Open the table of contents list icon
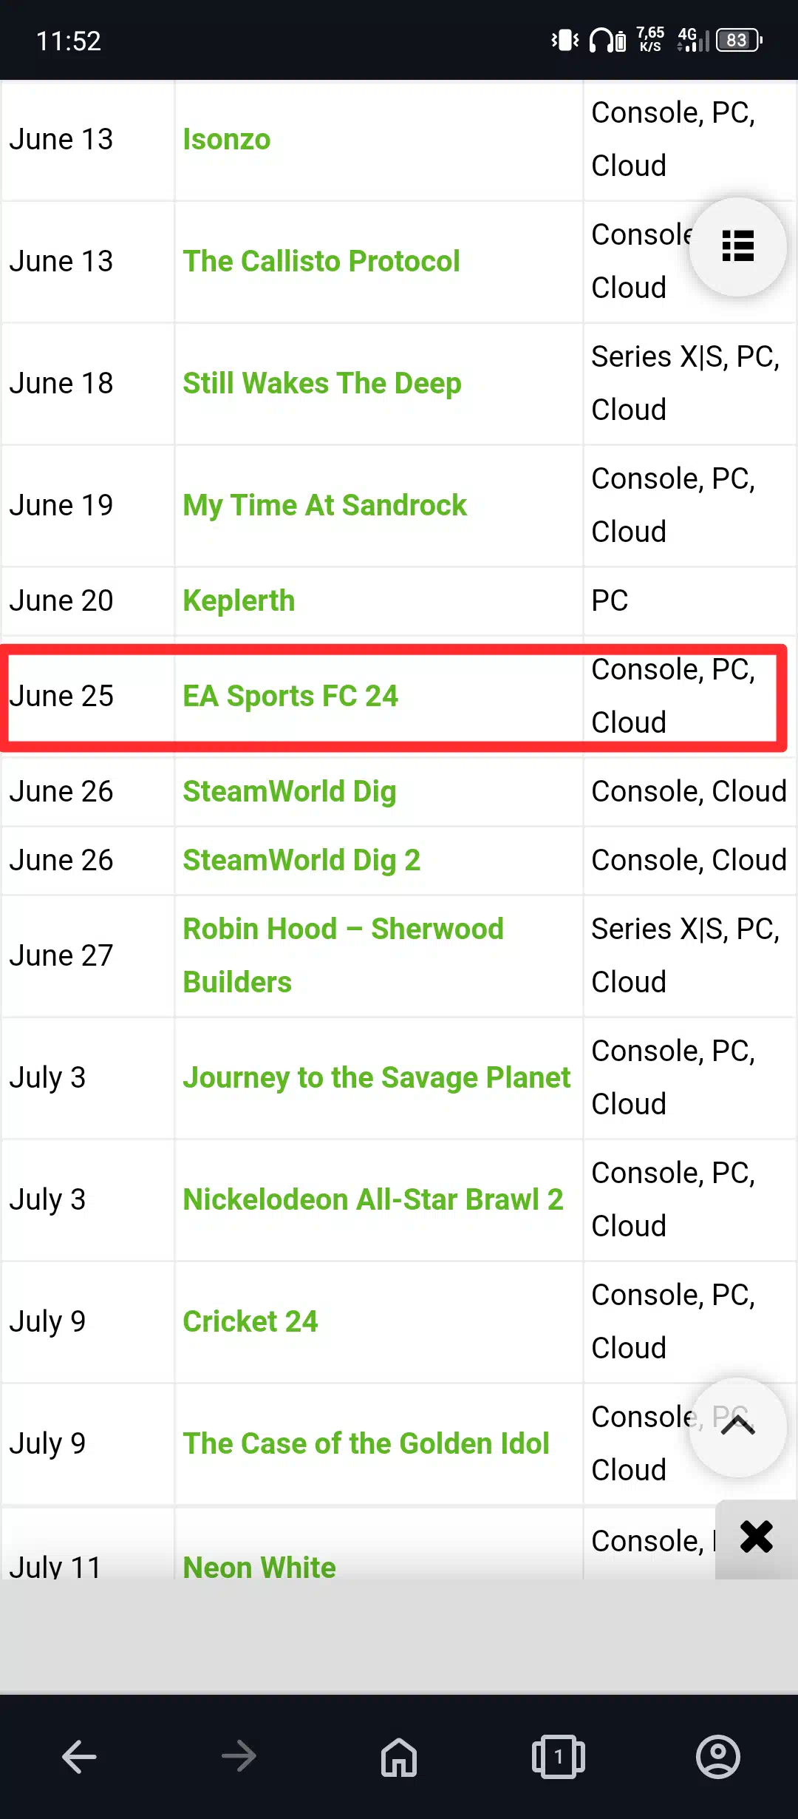This screenshot has width=798, height=1819. pos(737,247)
